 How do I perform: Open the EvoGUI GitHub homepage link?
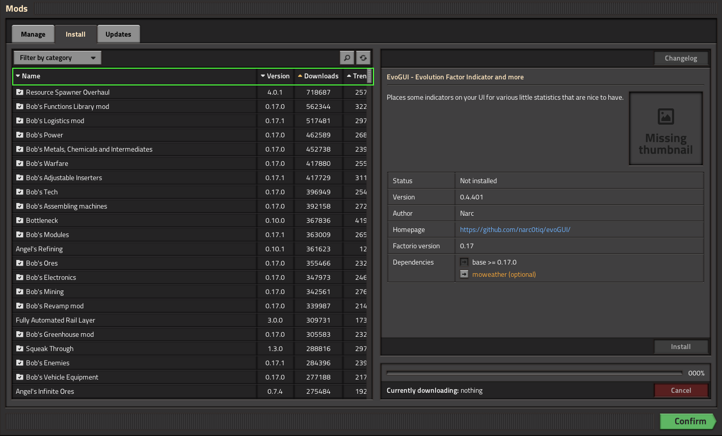point(515,229)
